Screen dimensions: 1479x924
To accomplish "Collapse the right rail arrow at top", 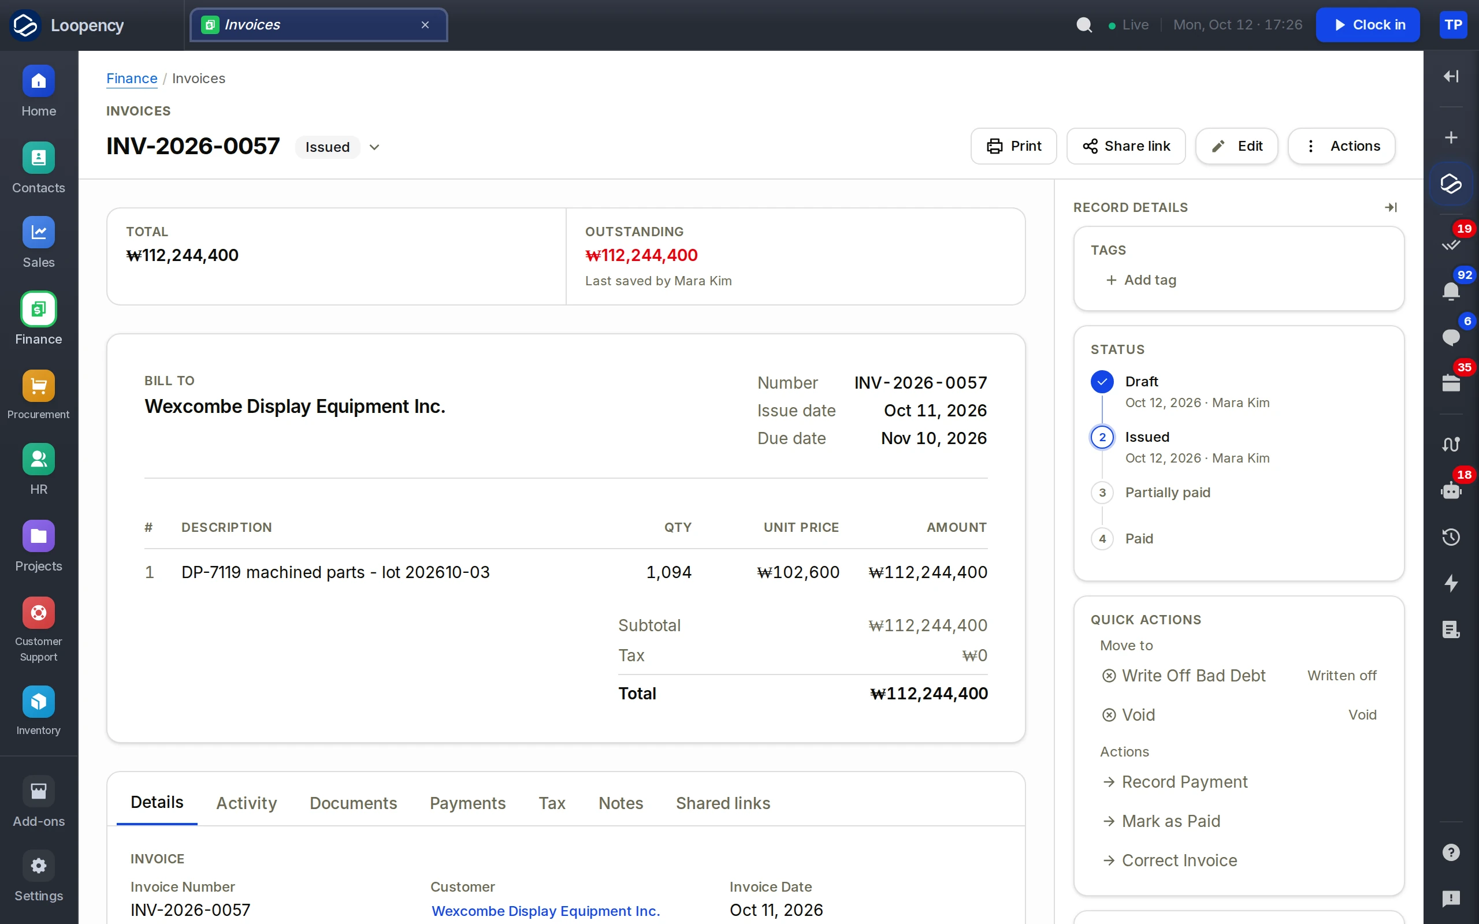I will click(x=1451, y=76).
